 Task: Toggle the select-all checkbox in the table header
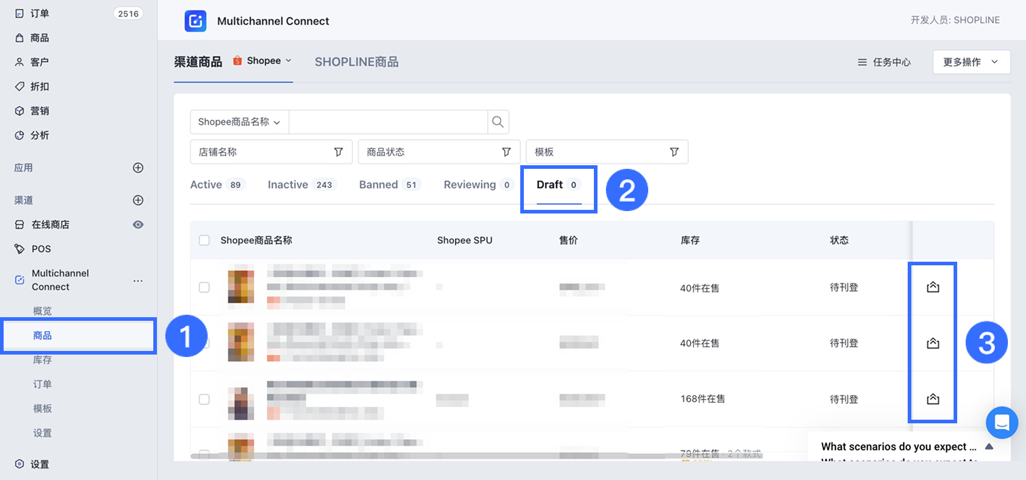coord(205,240)
